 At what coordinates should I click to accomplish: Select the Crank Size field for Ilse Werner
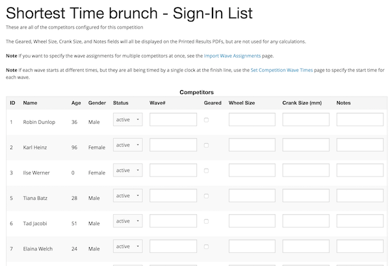[305, 171]
